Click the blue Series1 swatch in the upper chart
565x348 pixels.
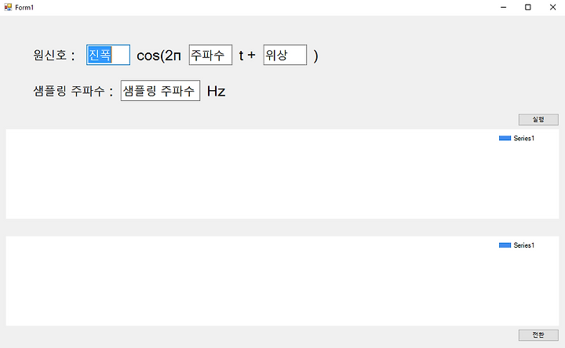point(505,138)
